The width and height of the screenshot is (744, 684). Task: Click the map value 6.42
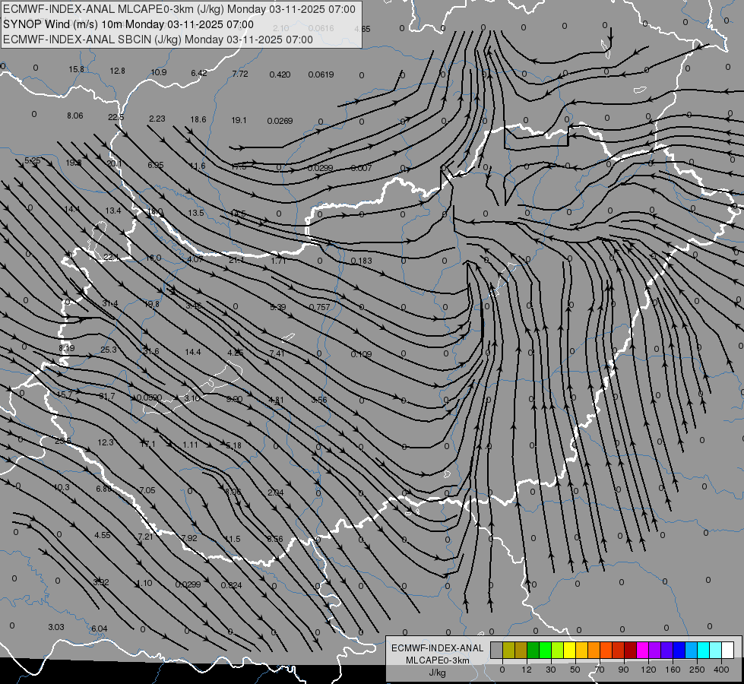[x=199, y=73]
